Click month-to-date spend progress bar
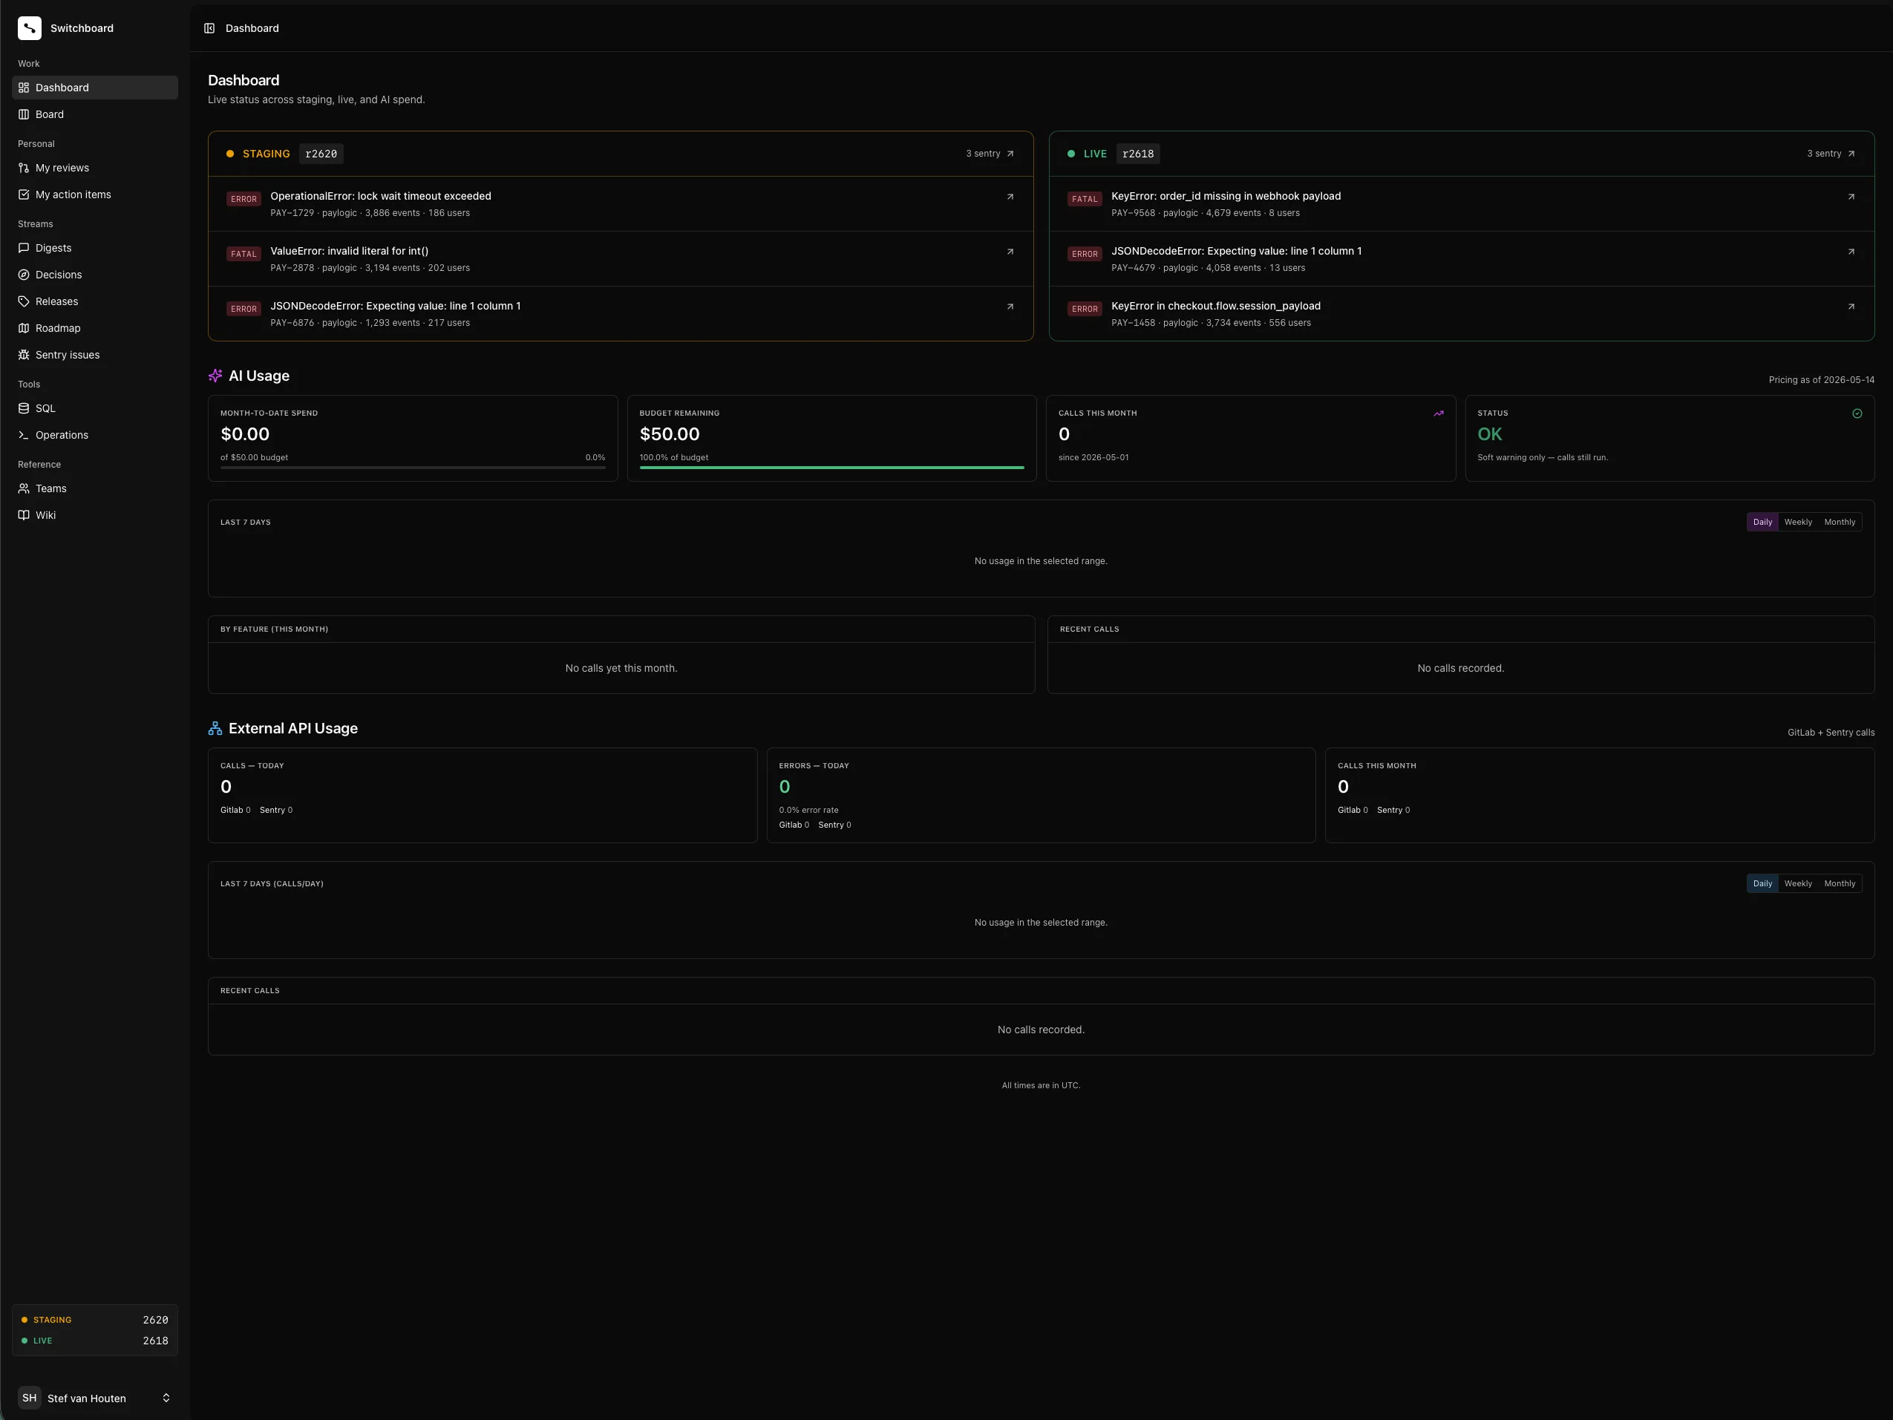This screenshot has height=1420, width=1893. (x=413, y=468)
